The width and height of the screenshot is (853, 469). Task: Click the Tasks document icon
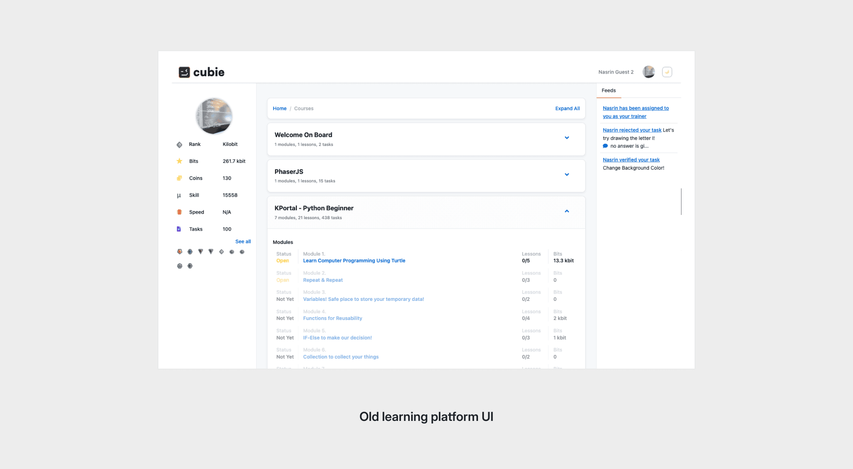coord(179,229)
